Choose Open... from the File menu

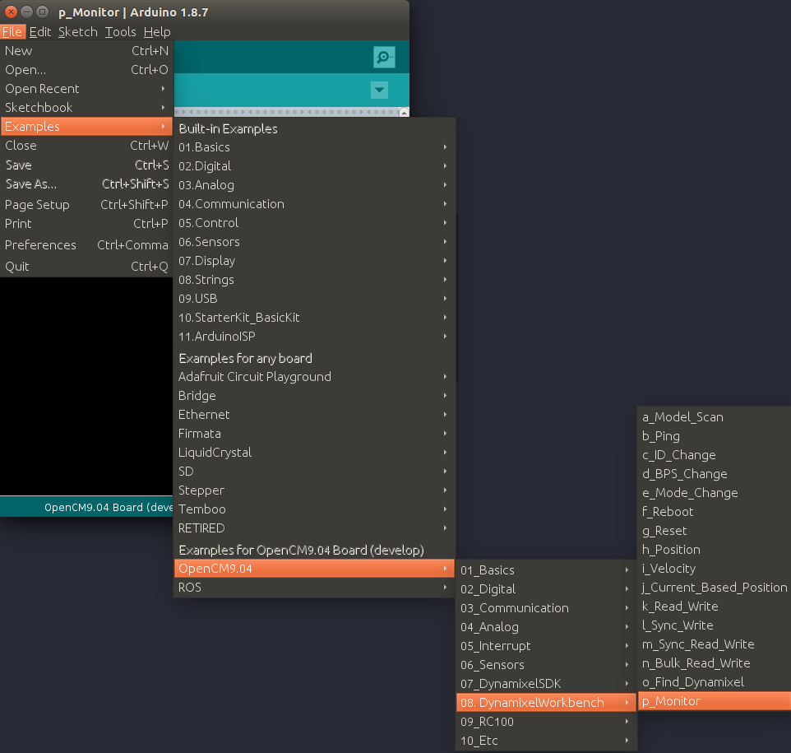tap(87, 70)
